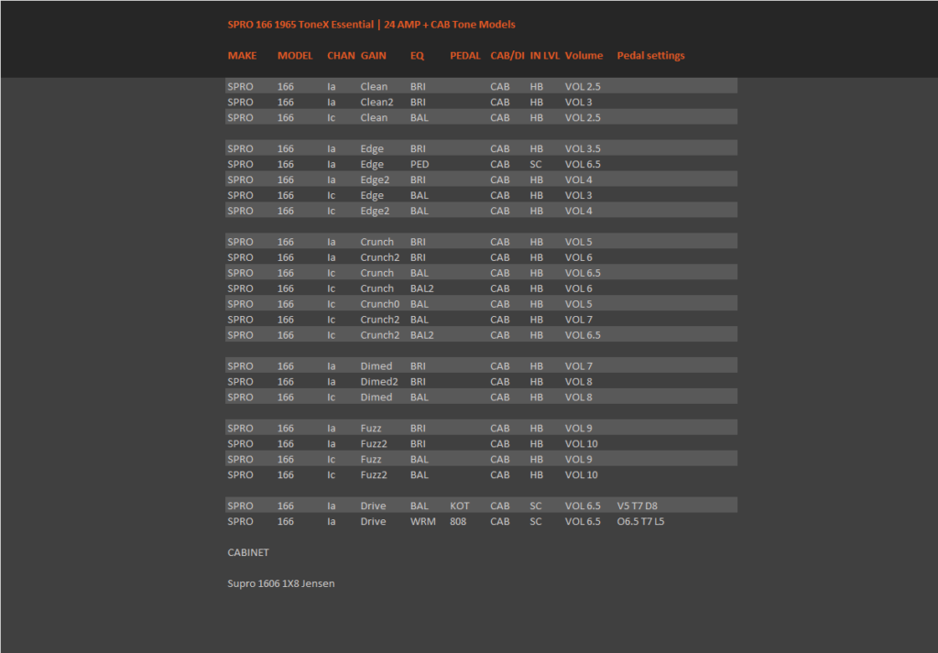Click "VOL 5" in the Crunch0 row
This screenshot has height=653, width=938.
(x=579, y=304)
